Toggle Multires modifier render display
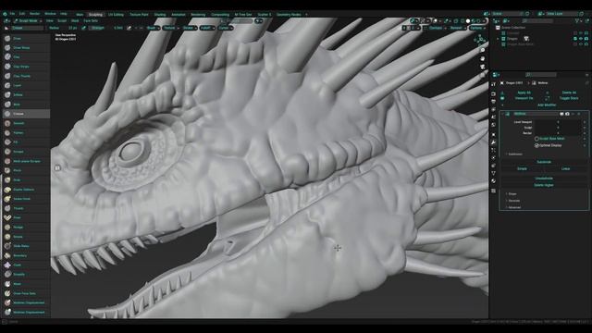Image resolution: width=592 pixels, height=333 pixels. tap(567, 114)
